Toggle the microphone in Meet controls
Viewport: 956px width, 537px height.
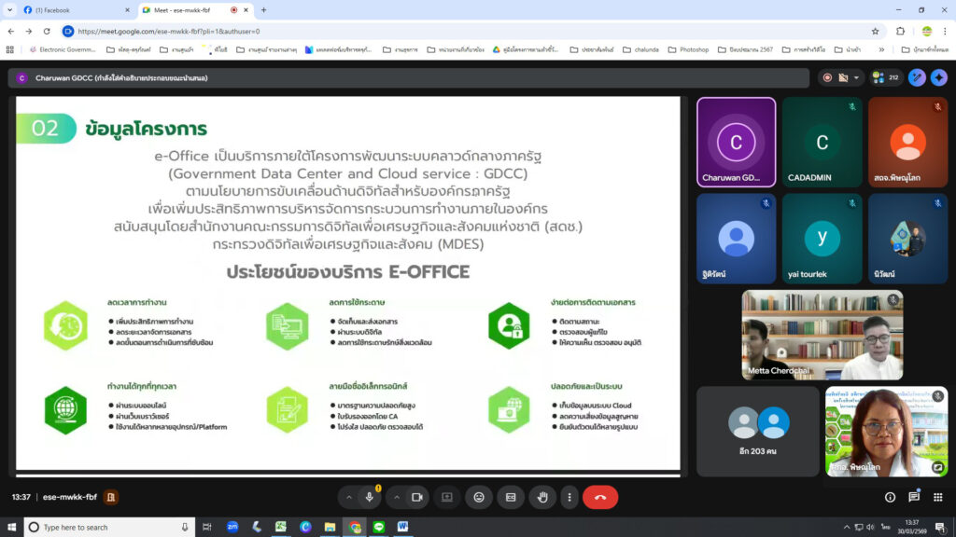coord(370,497)
